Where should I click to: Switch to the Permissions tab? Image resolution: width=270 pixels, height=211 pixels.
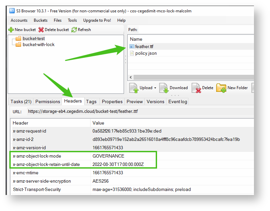click(x=47, y=101)
